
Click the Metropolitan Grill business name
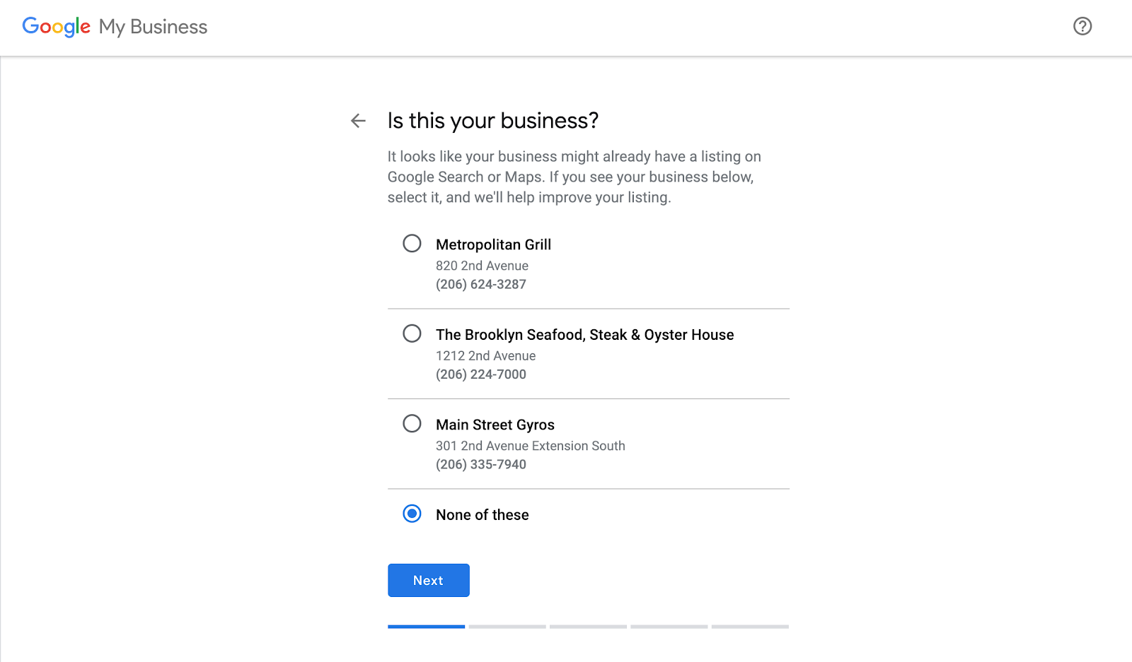[x=493, y=244]
